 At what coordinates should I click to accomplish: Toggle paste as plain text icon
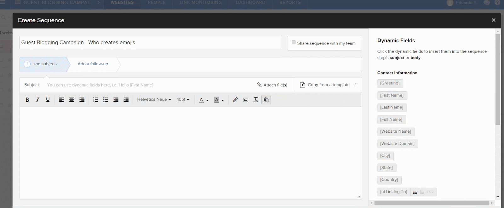266,100
